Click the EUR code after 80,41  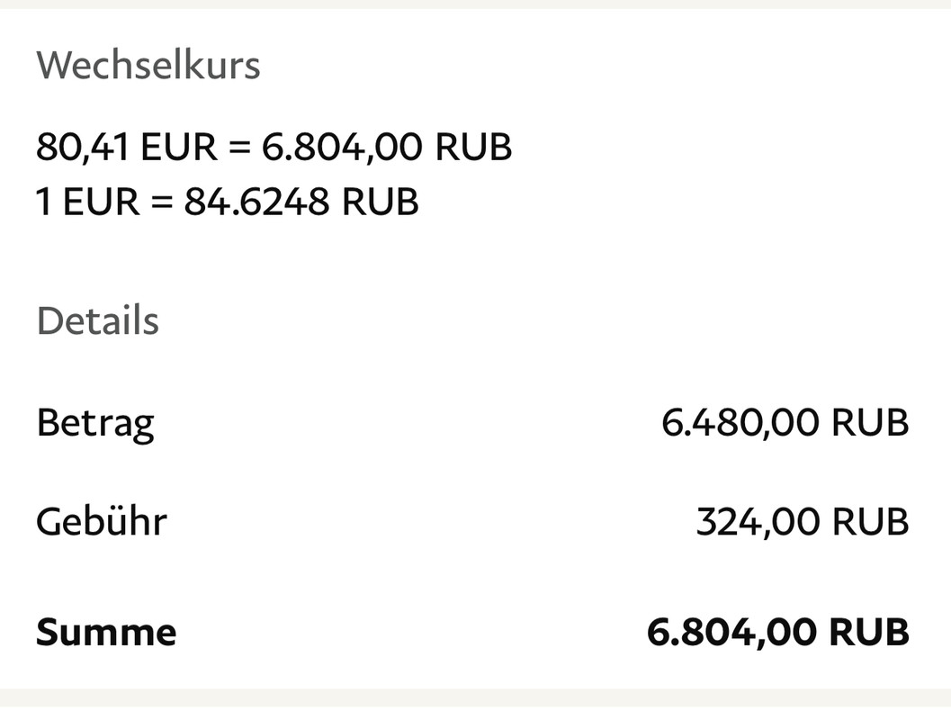point(178,147)
